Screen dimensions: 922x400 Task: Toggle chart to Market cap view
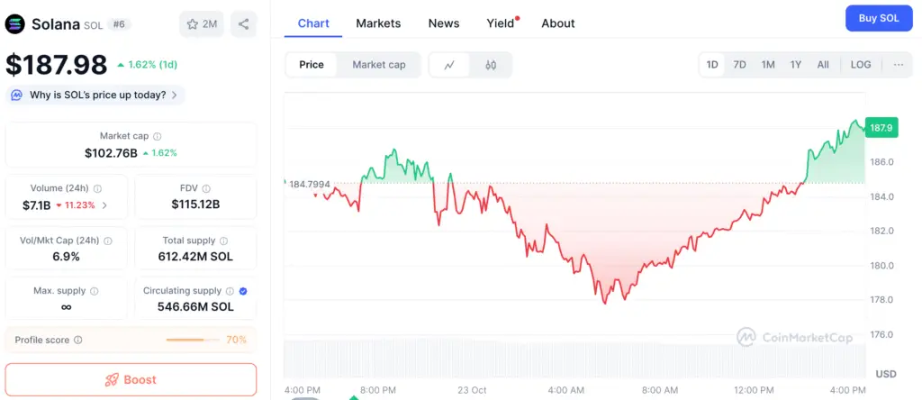[378, 65]
